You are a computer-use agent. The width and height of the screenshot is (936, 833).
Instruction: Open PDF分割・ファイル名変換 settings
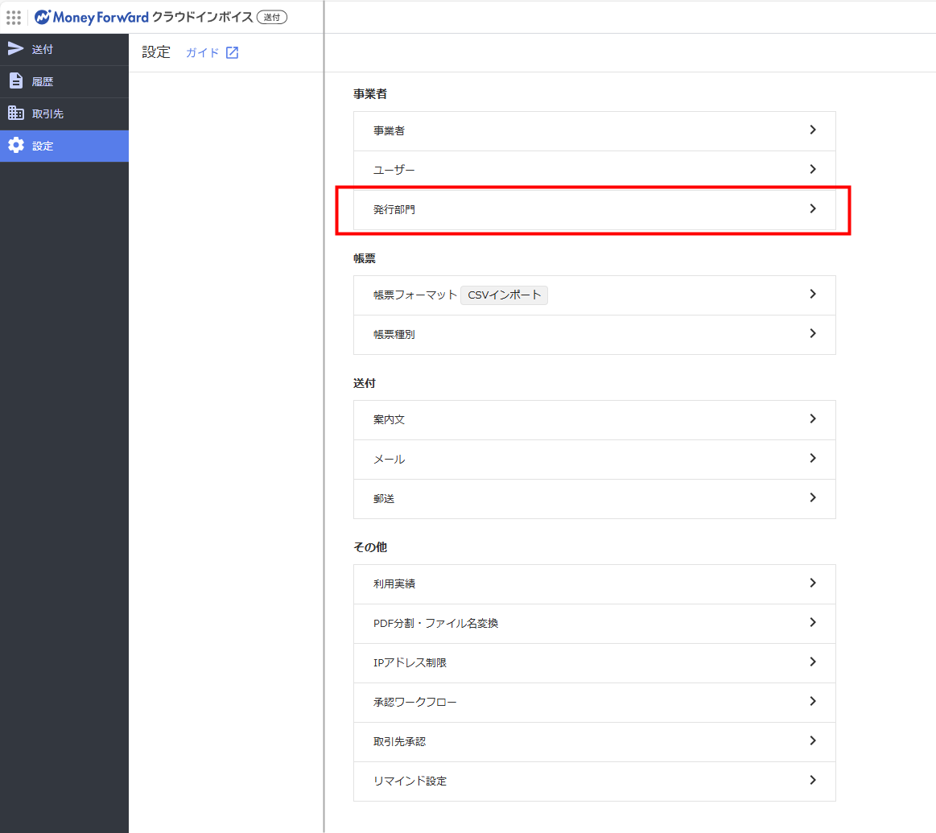click(594, 623)
